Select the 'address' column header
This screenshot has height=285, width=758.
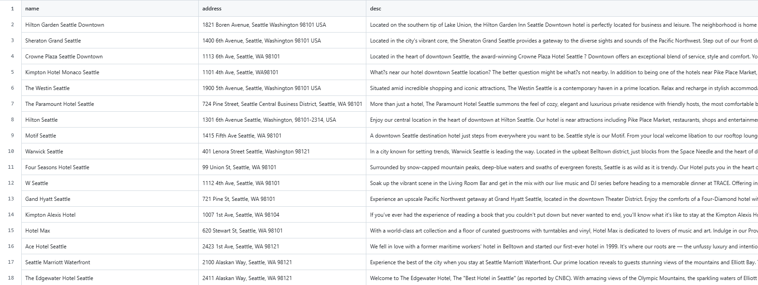coord(282,9)
